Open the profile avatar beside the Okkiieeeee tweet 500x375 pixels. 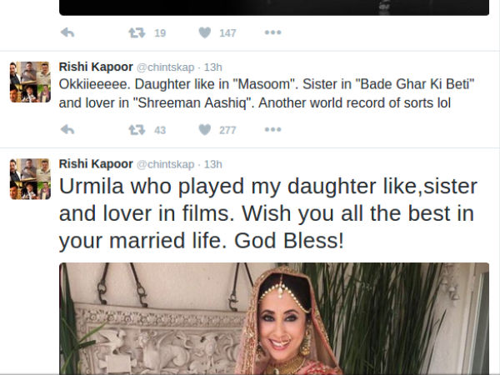coord(30,82)
